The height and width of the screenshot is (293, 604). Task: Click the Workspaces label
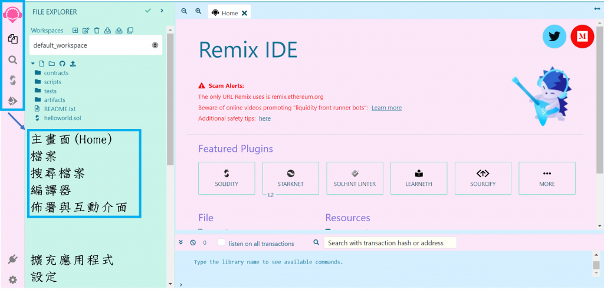click(x=47, y=31)
